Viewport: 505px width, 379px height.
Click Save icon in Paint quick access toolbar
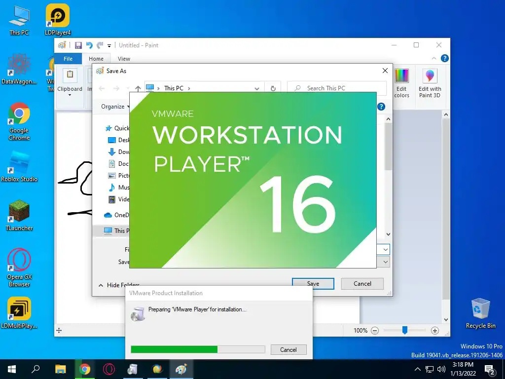[x=78, y=45]
